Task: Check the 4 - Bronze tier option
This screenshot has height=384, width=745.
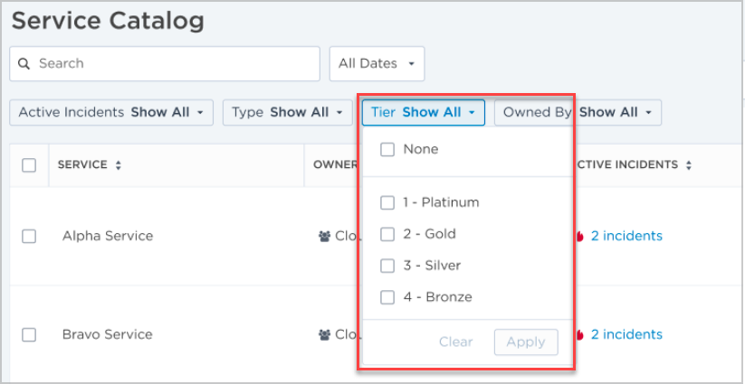Action: coord(387,298)
